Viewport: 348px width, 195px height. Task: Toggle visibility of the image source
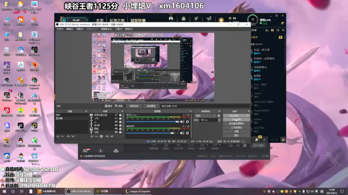(116, 128)
